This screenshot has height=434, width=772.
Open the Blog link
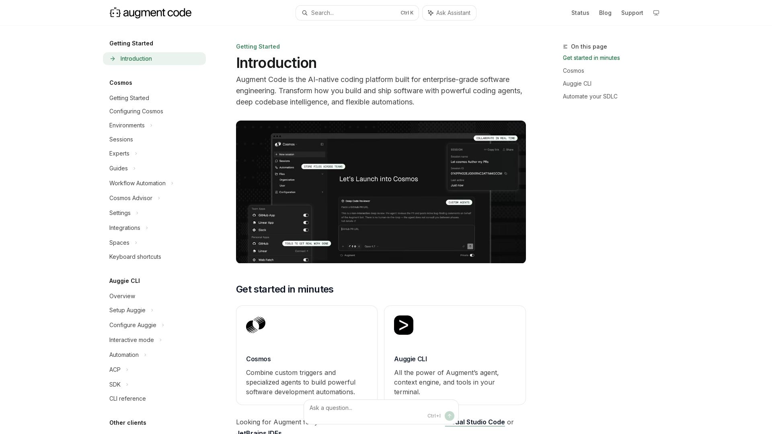[605, 13]
